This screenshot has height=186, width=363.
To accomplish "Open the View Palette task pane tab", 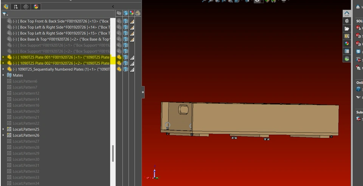I will (x=347, y=36).
